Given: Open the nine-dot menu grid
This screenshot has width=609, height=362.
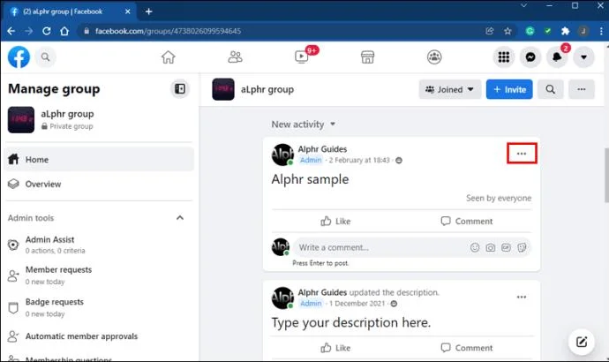Looking at the screenshot, I should [x=504, y=57].
